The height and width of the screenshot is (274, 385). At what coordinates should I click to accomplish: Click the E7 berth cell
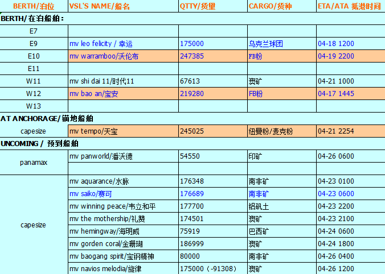coord(34,31)
